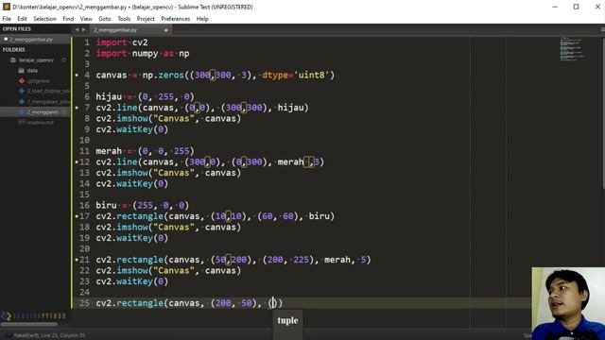Click 'waitKey' on line 9
The image size is (605, 340).
tap(134, 129)
